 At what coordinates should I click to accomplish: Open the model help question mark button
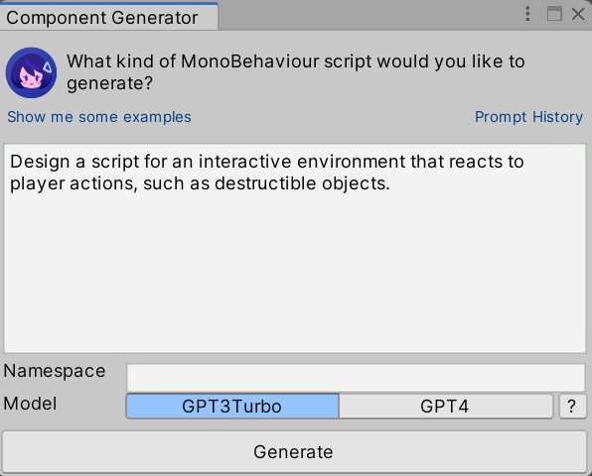(572, 406)
